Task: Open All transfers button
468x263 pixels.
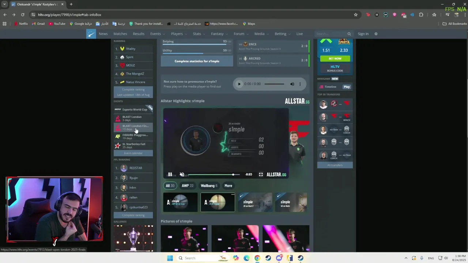Action: (x=335, y=165)
